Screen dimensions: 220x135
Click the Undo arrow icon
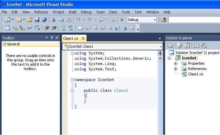78,20
